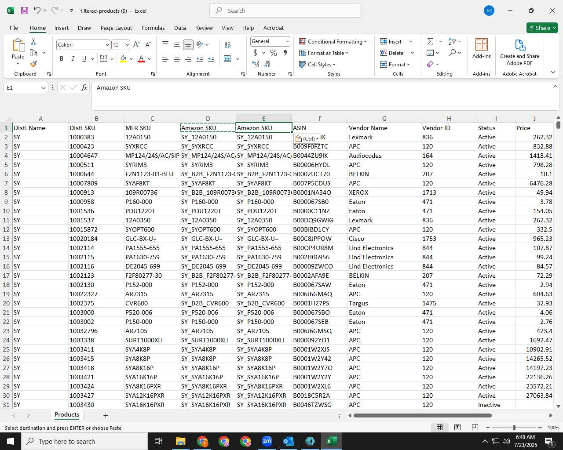The width and height of the screenshot is (563, 450).
Task: Click Decrease Decimal icon
Action: pyautogui.click(x=267, y=64)
